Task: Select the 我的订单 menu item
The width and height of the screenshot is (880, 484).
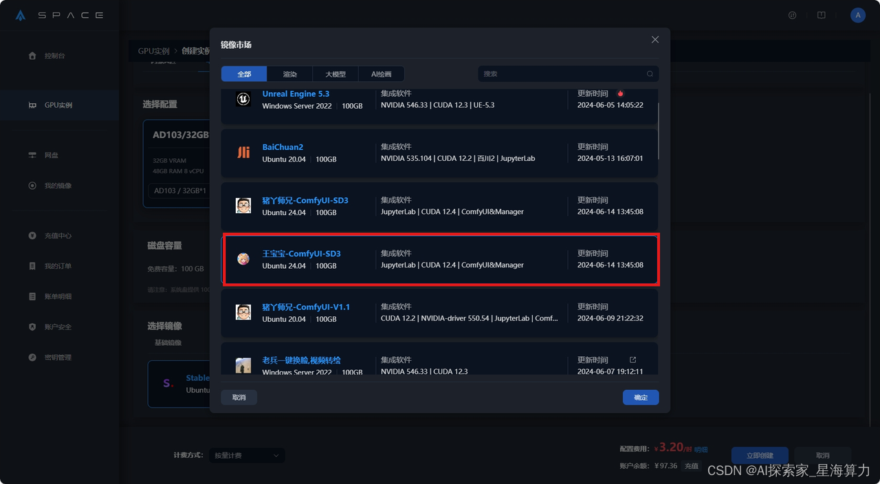Action: pos(58,266)
